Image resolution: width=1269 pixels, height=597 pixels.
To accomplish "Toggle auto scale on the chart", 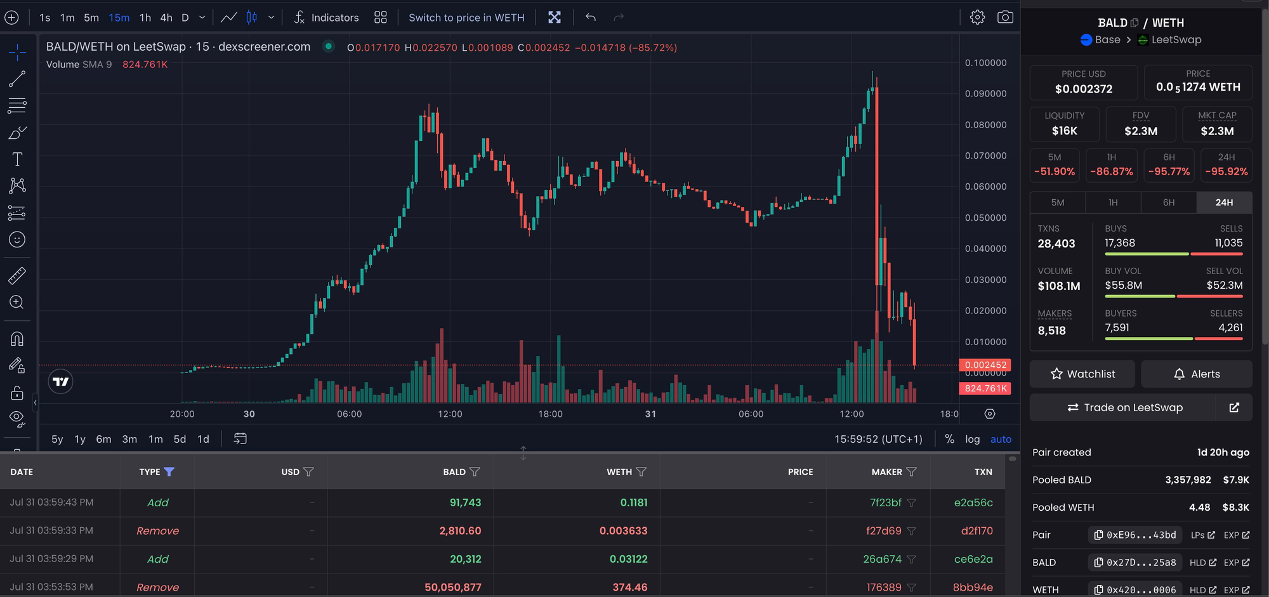I will pos(1001,439).
